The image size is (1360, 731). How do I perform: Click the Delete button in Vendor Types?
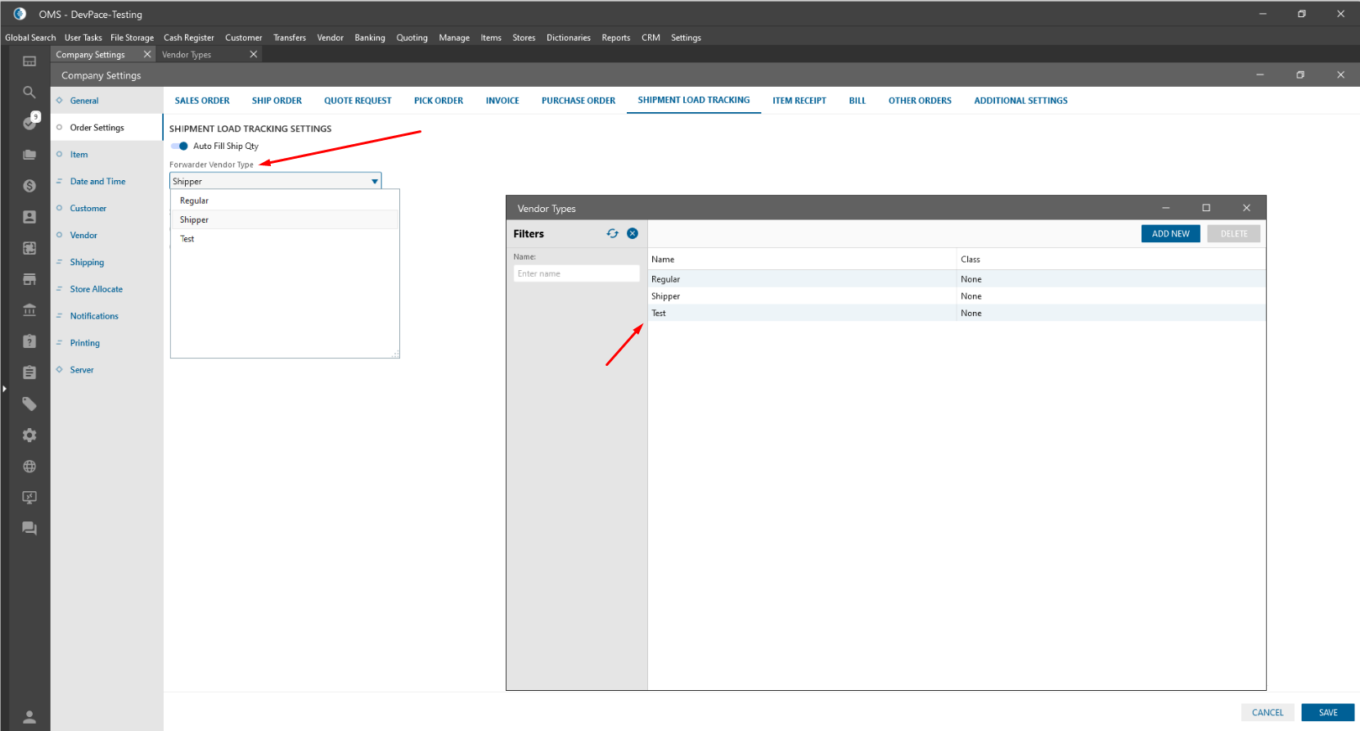1234,234
